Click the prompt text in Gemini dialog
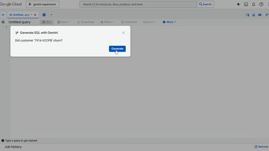This screenshot has width=269, height=151. point(39,41)
